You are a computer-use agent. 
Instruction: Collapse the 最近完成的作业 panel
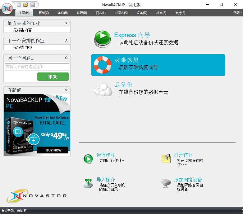[x=66, y=23]
